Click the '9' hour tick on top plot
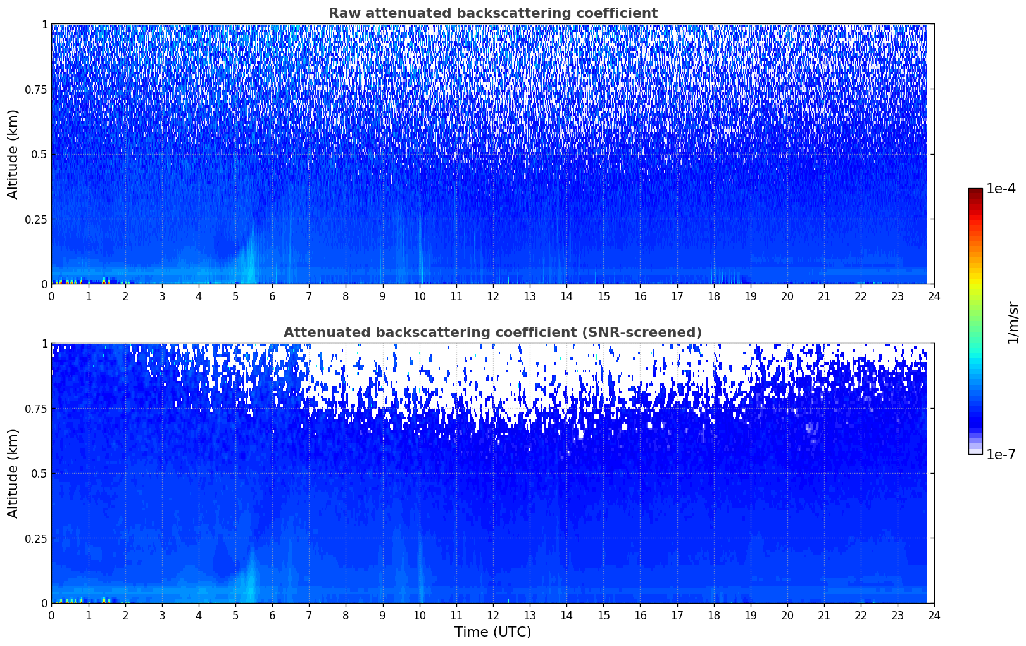Image resolution: width=1026 pixels, height=646 pixels. pyautogui.click(x=382, y=296)
